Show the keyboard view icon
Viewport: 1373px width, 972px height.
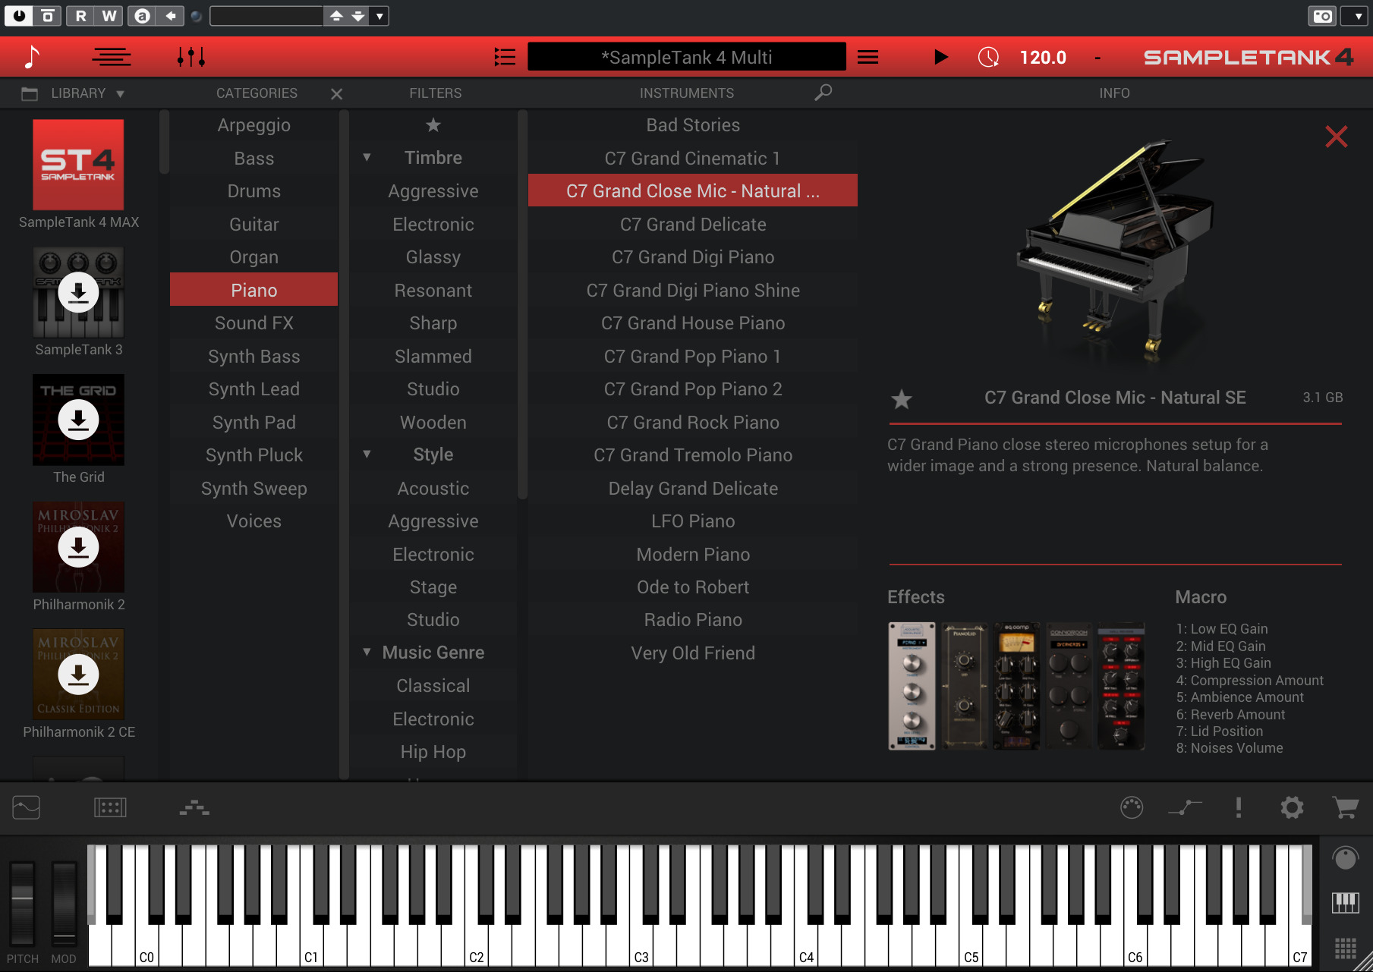point(1345,902)
